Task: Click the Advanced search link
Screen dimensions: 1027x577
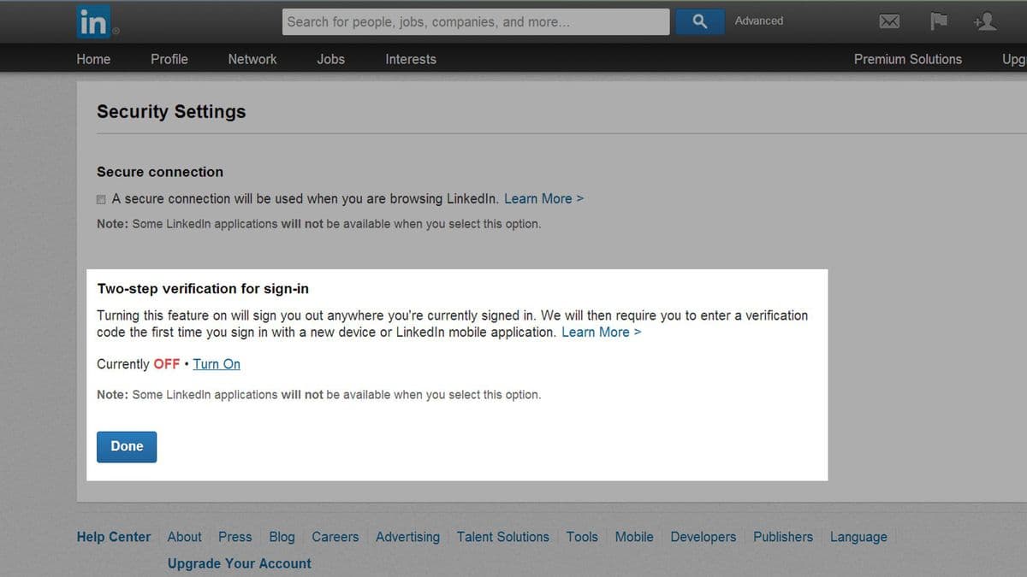Action: 759,21
